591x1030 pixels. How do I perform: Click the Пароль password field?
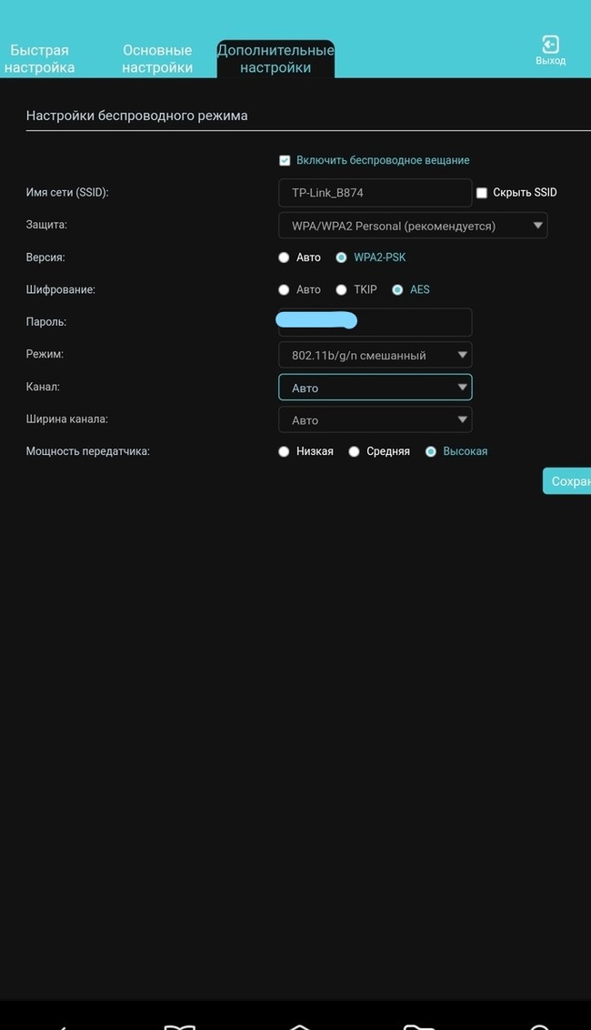pyautogui.click(x=375, y=322)
